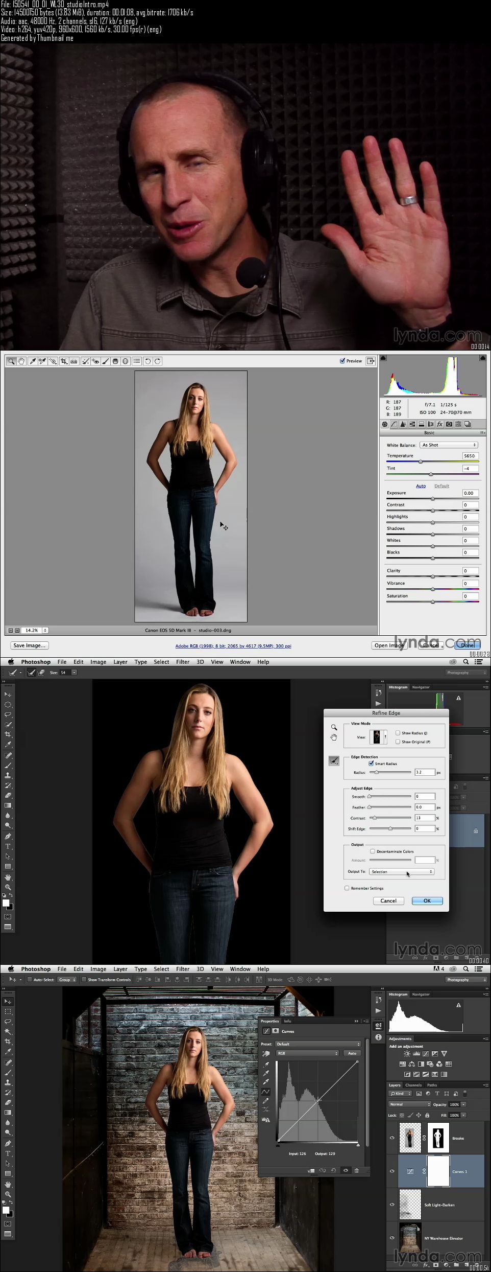Open the Effects (fx) panel tab in Camera Raw

tap(439, 424)
